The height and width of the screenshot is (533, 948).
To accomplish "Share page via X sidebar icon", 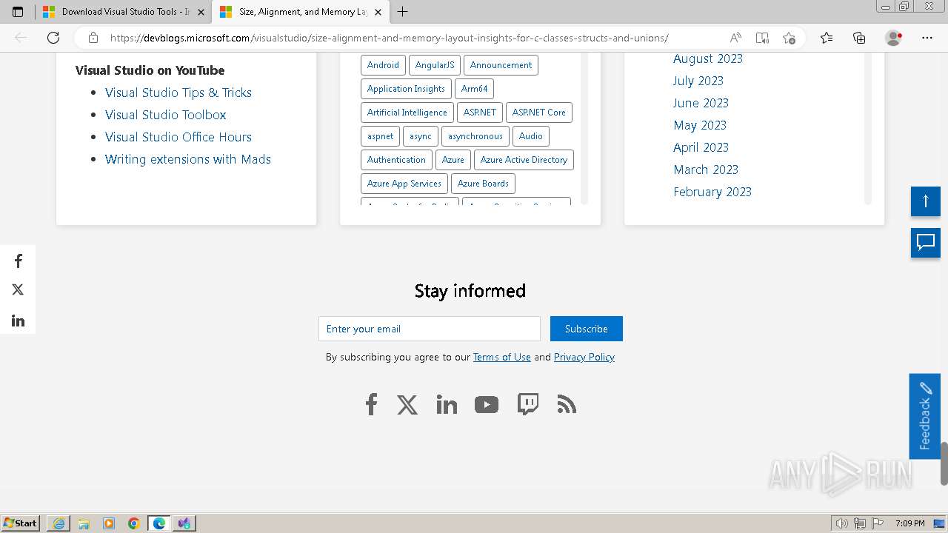I will coord(18,289).
